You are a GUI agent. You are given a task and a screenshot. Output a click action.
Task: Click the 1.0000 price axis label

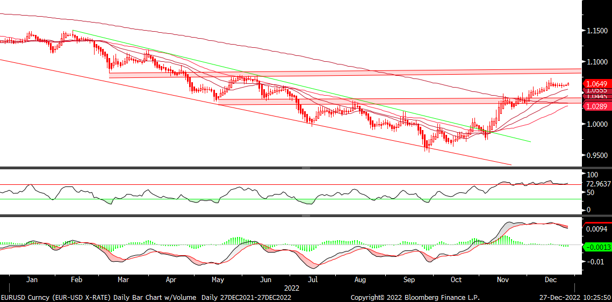click(x=597, y=124)
